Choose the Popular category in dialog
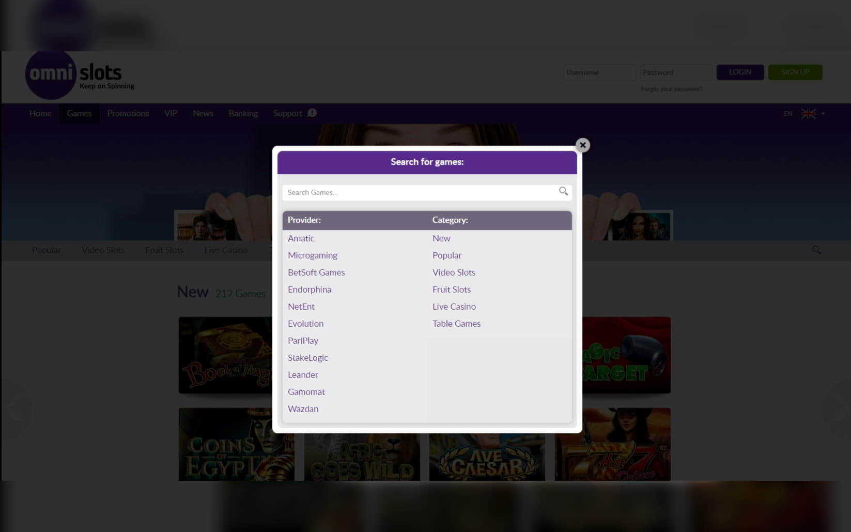851x532 pixels. [x=447, y=255]
